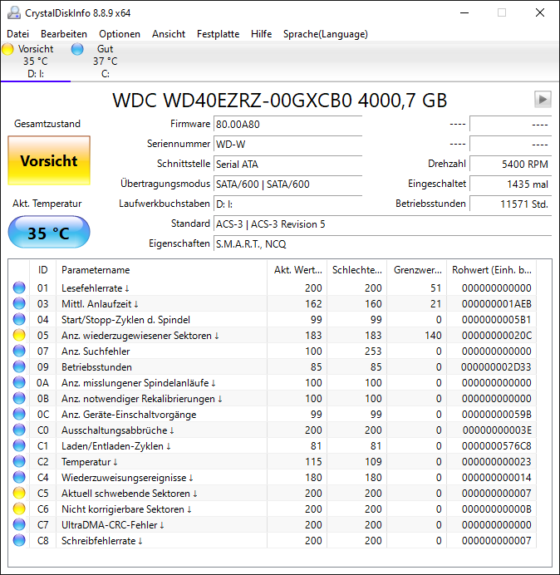Select the Anz. wiederzugewiesener Sektoren text
This screenshot has height=575, width=560.
(140, 336)
